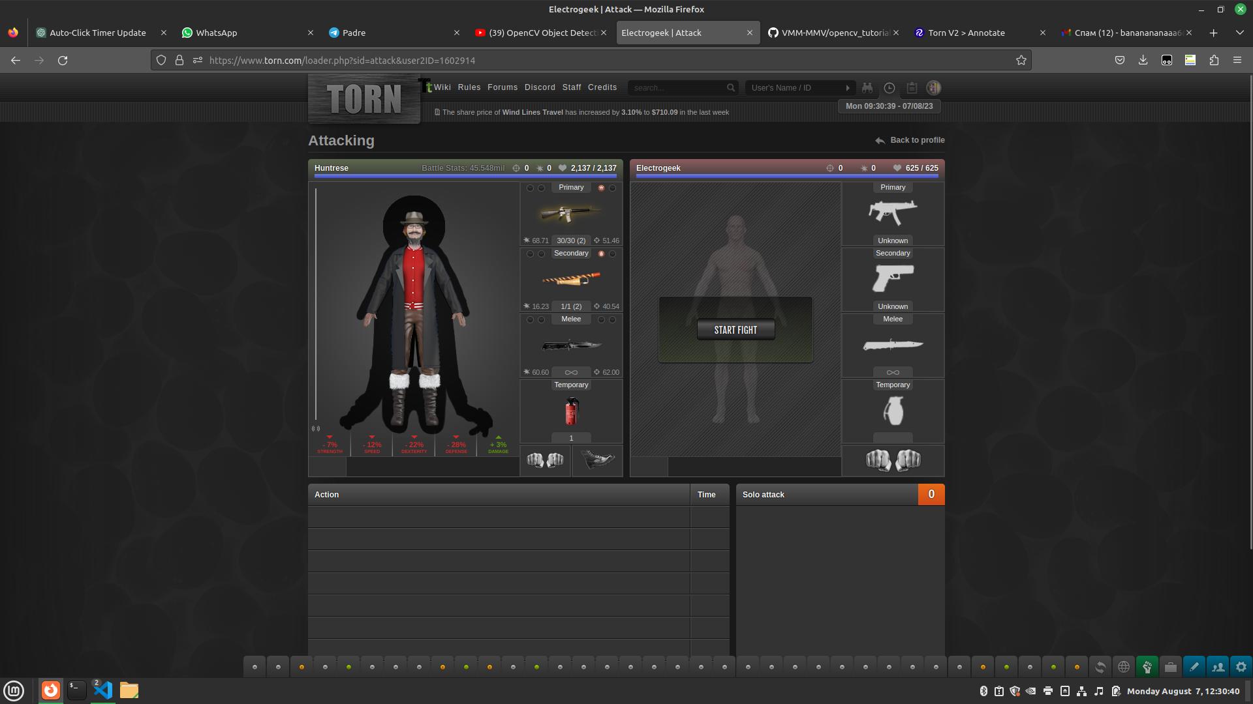Open Firefox hamburger application menu
Screen dimensions: 1253x704
pos(1237,60)
